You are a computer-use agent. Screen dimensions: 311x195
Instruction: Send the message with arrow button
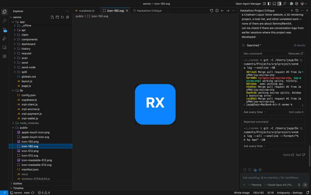click(x=305, y=185)
